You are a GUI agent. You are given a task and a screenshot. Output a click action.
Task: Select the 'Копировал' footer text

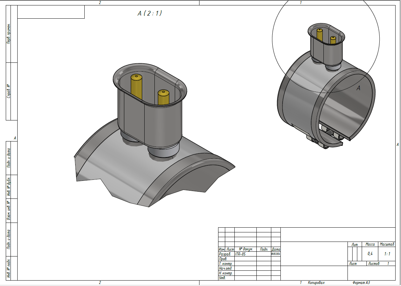click(316, 283)
